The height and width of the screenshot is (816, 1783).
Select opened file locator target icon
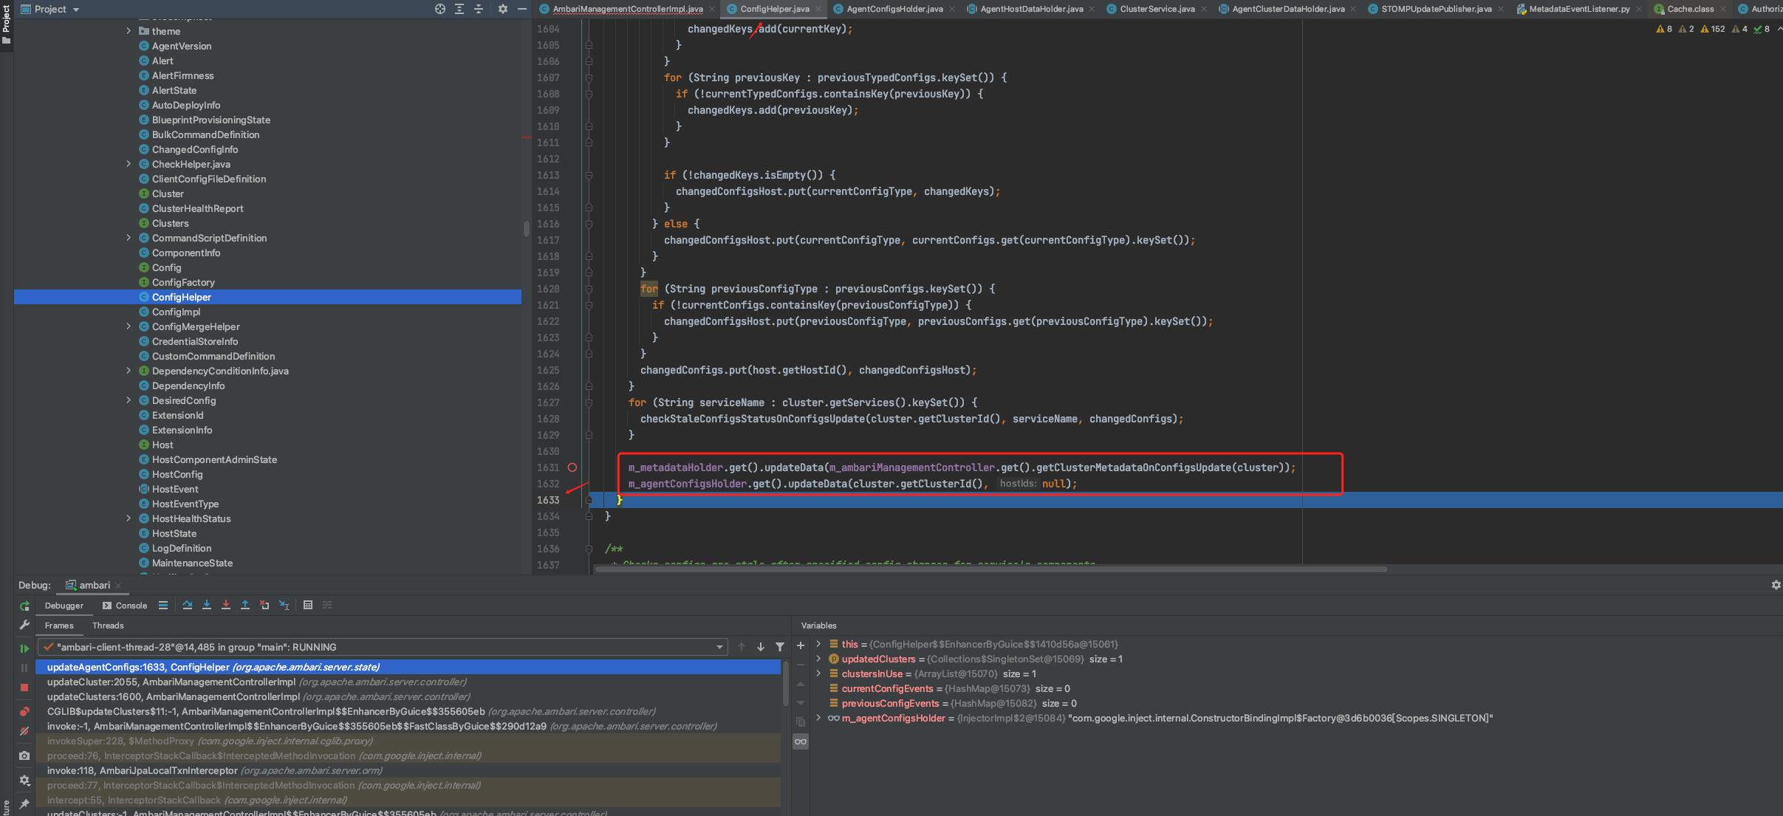click(x=440, y=9)
